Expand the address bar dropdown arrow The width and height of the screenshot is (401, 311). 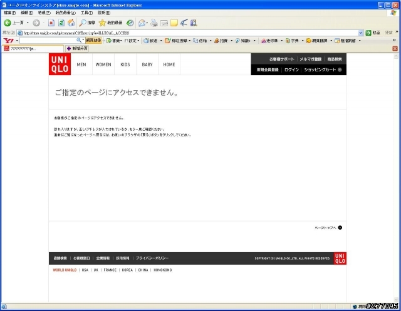click(361, 33)
